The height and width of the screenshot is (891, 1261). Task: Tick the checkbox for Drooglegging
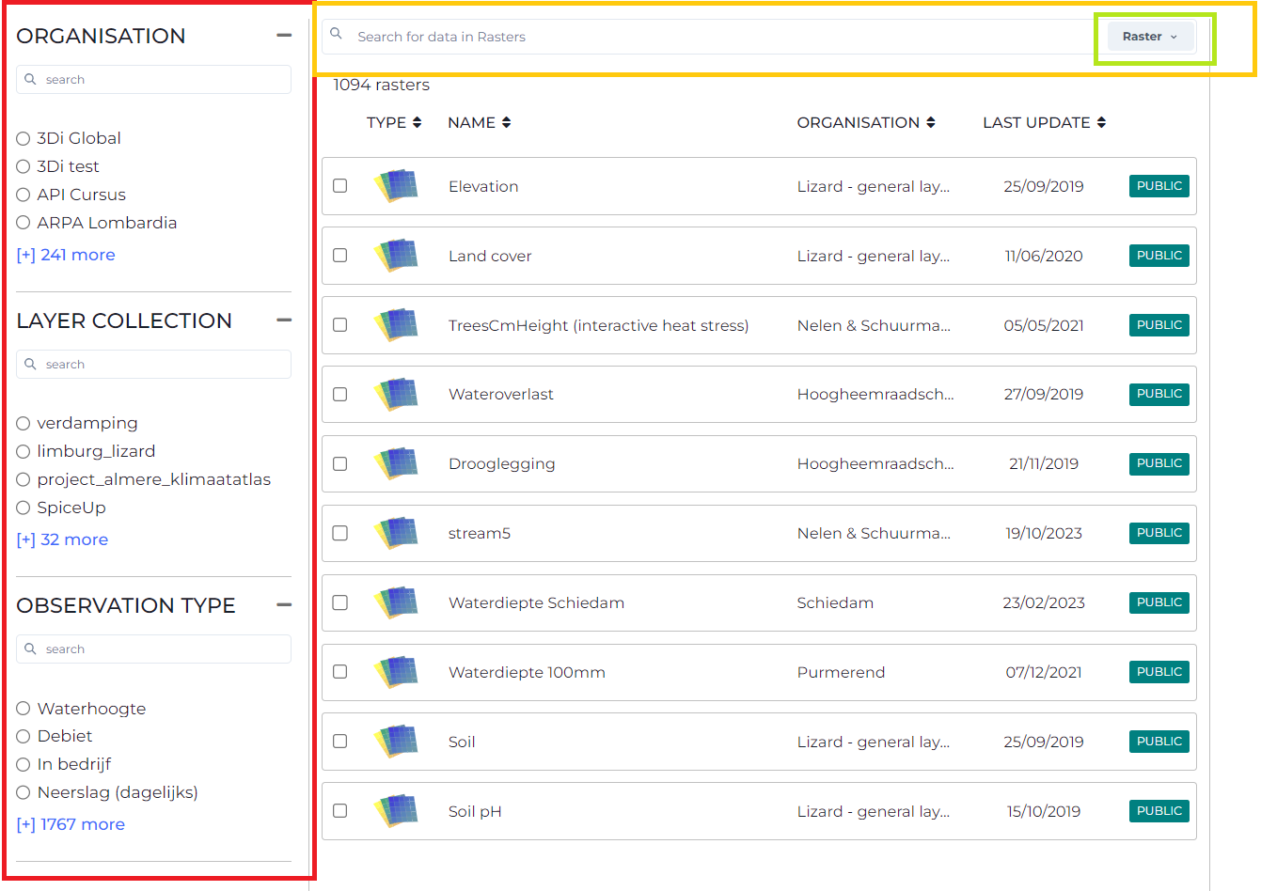pos(340,464)
